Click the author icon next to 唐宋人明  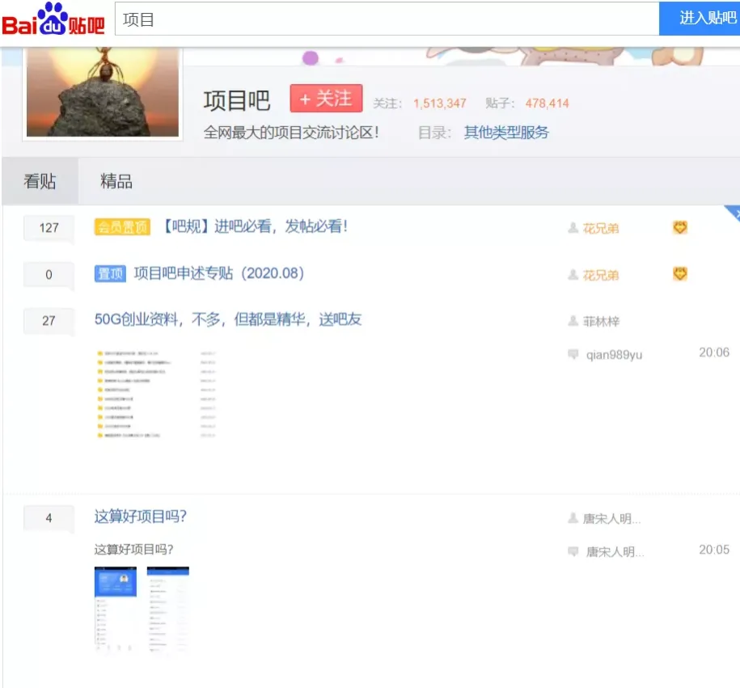[573, 518]
